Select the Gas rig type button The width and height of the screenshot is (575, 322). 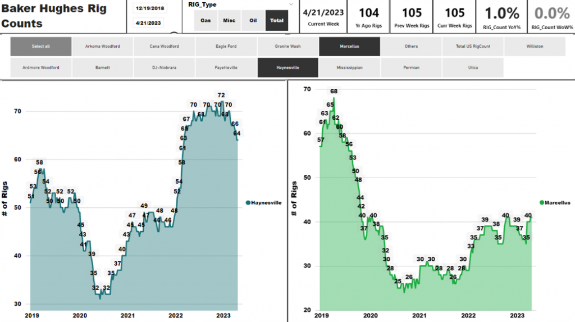[206, 21]
